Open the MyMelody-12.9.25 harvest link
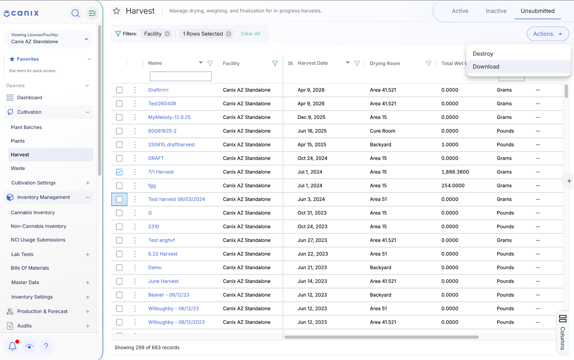 [169, 117]
